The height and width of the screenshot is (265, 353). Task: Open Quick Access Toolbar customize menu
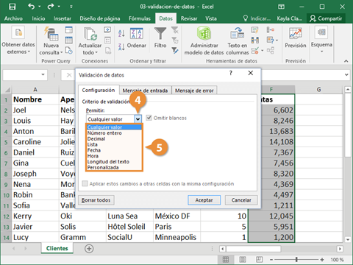[71, 7]
